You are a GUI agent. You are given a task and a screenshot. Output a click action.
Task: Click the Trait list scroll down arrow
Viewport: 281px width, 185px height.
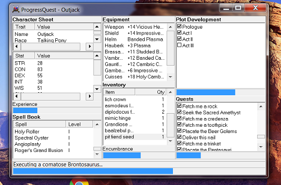(97, 39)
